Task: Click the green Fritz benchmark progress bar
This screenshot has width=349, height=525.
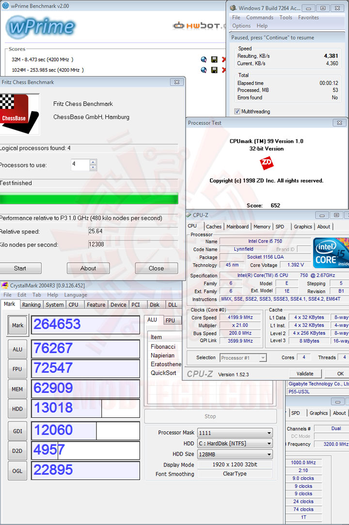Action: point(89,199)
